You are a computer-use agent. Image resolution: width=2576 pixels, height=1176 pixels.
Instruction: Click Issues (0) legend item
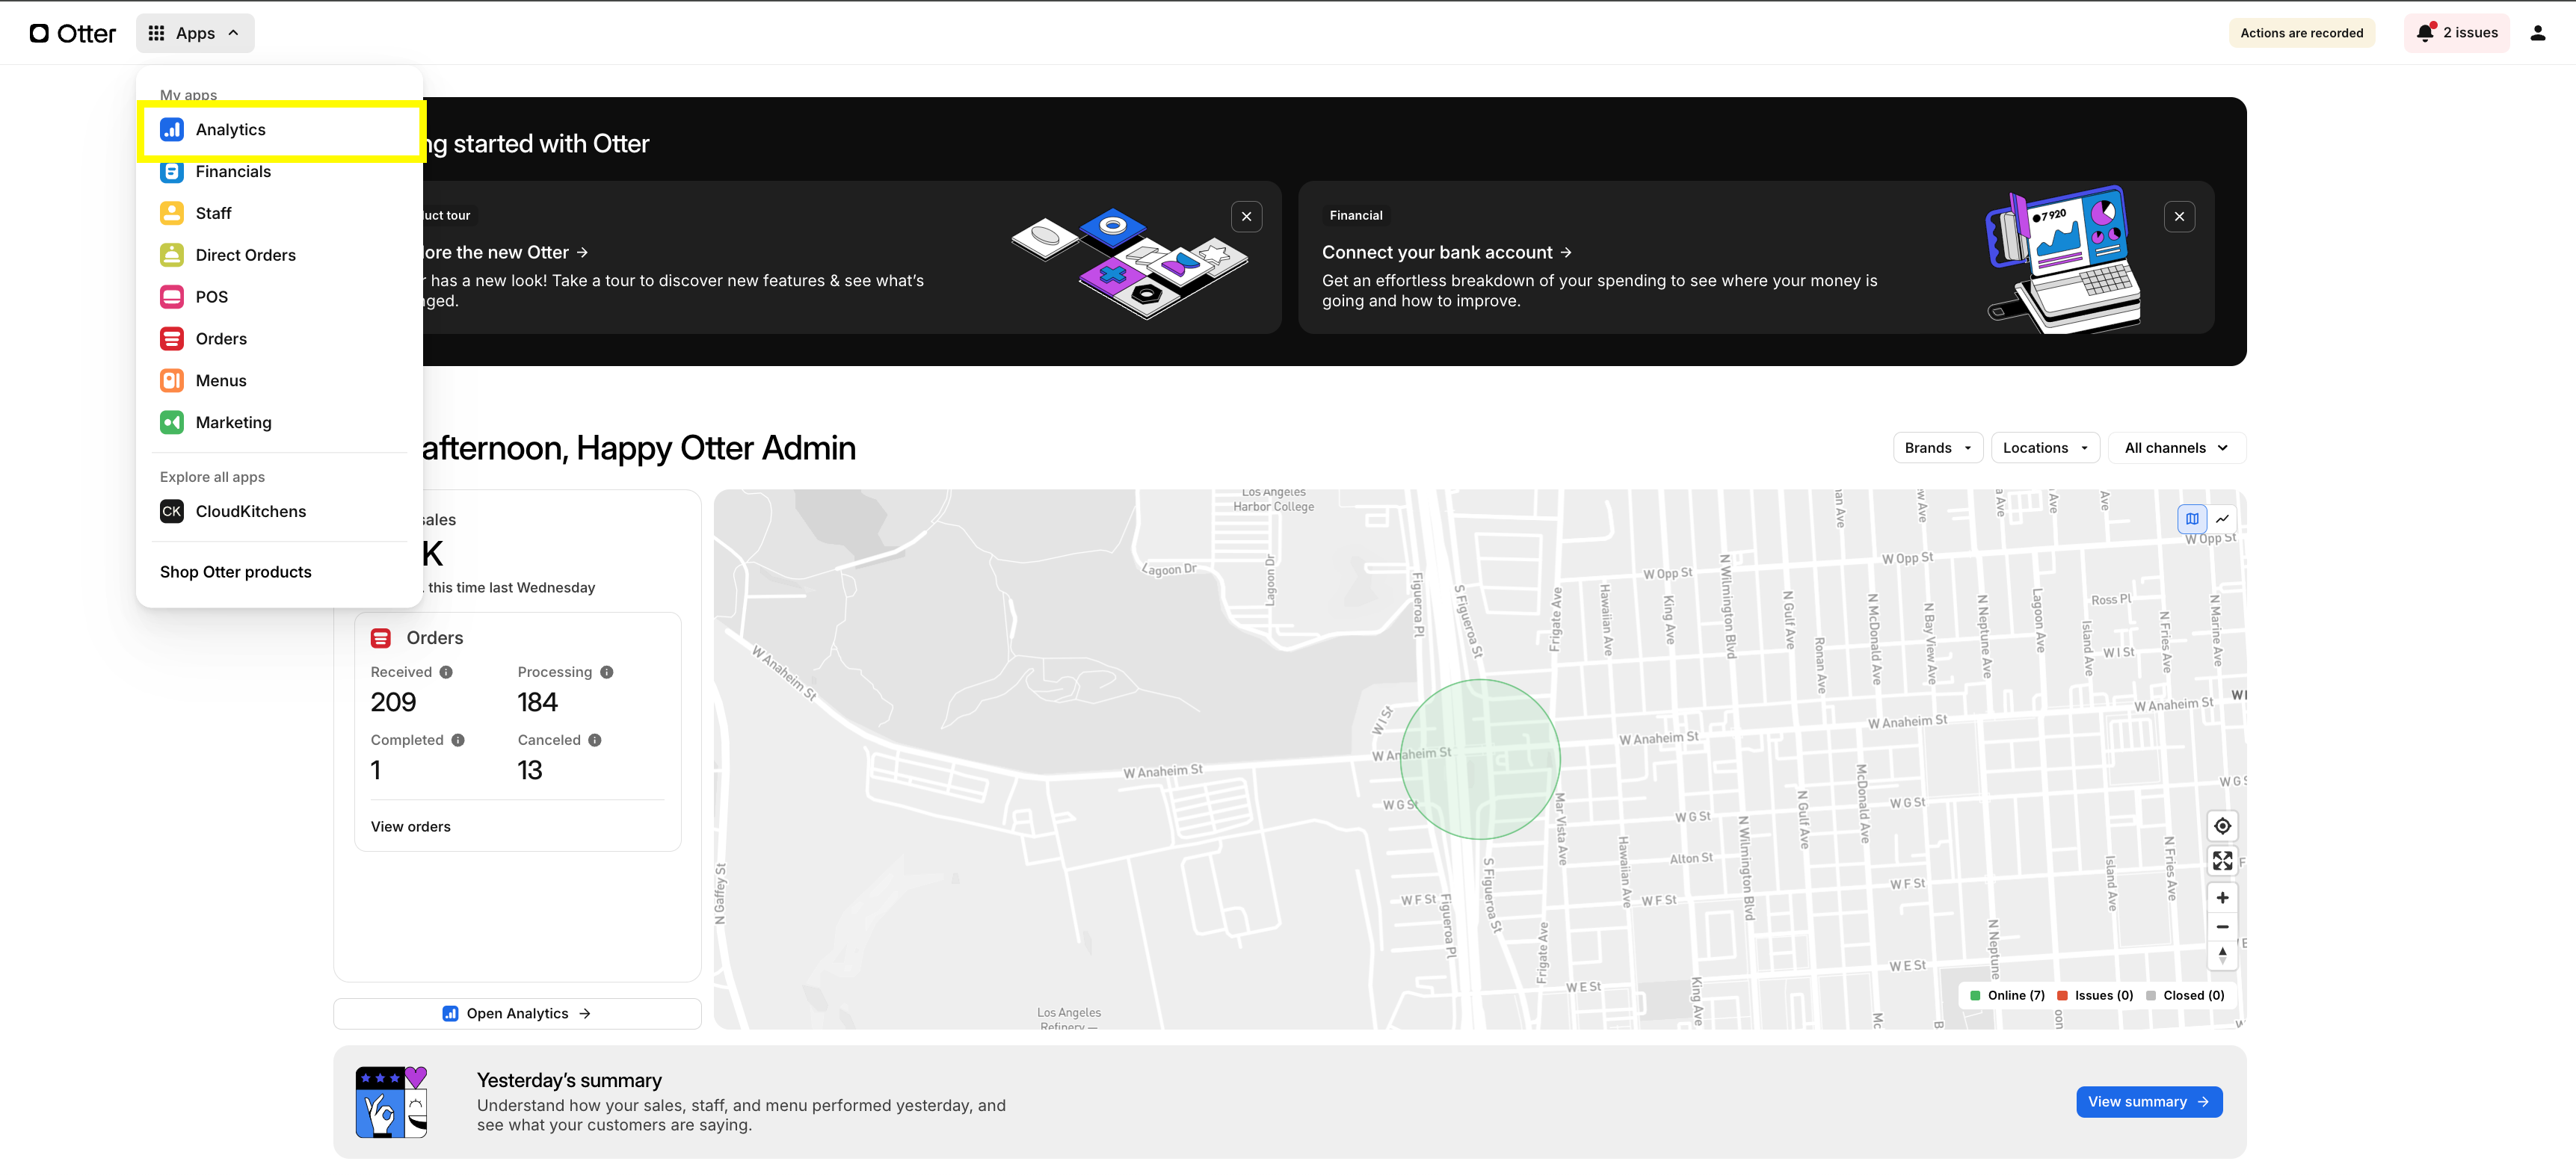point(2094,996)
